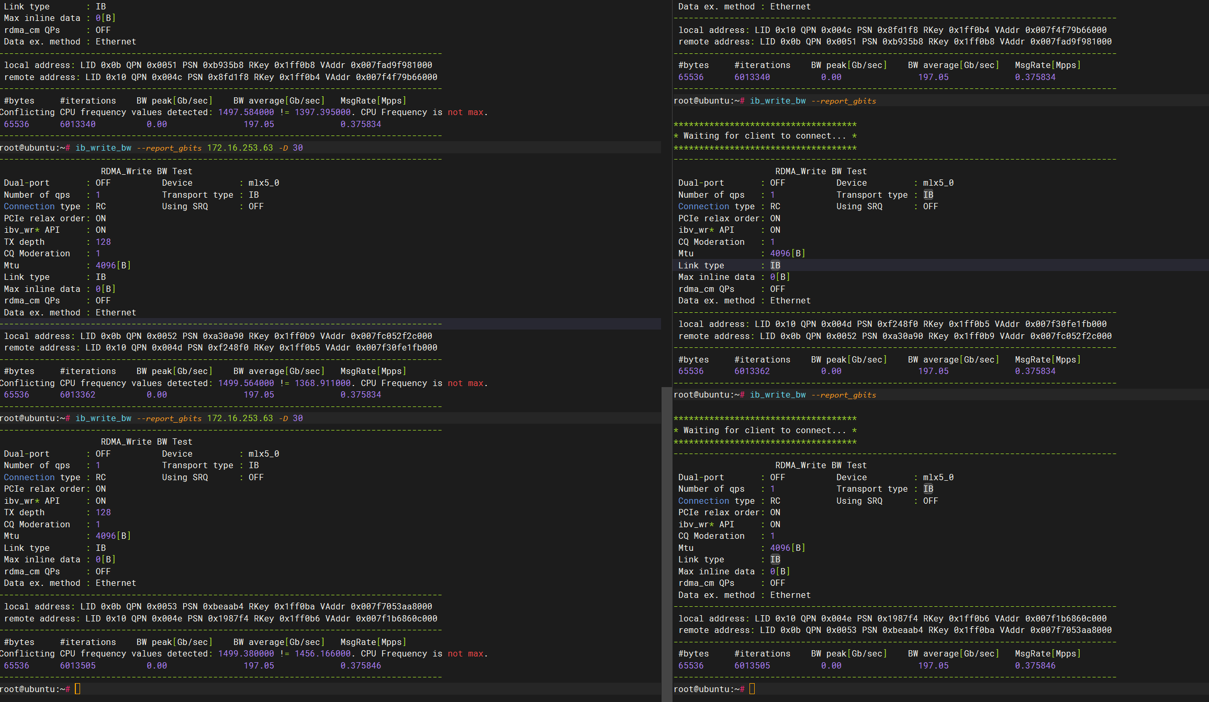The height and width of the screenshot is (702, 1209).
Task: Click QPN 0x004d in right pane
Action: point(836,324)
